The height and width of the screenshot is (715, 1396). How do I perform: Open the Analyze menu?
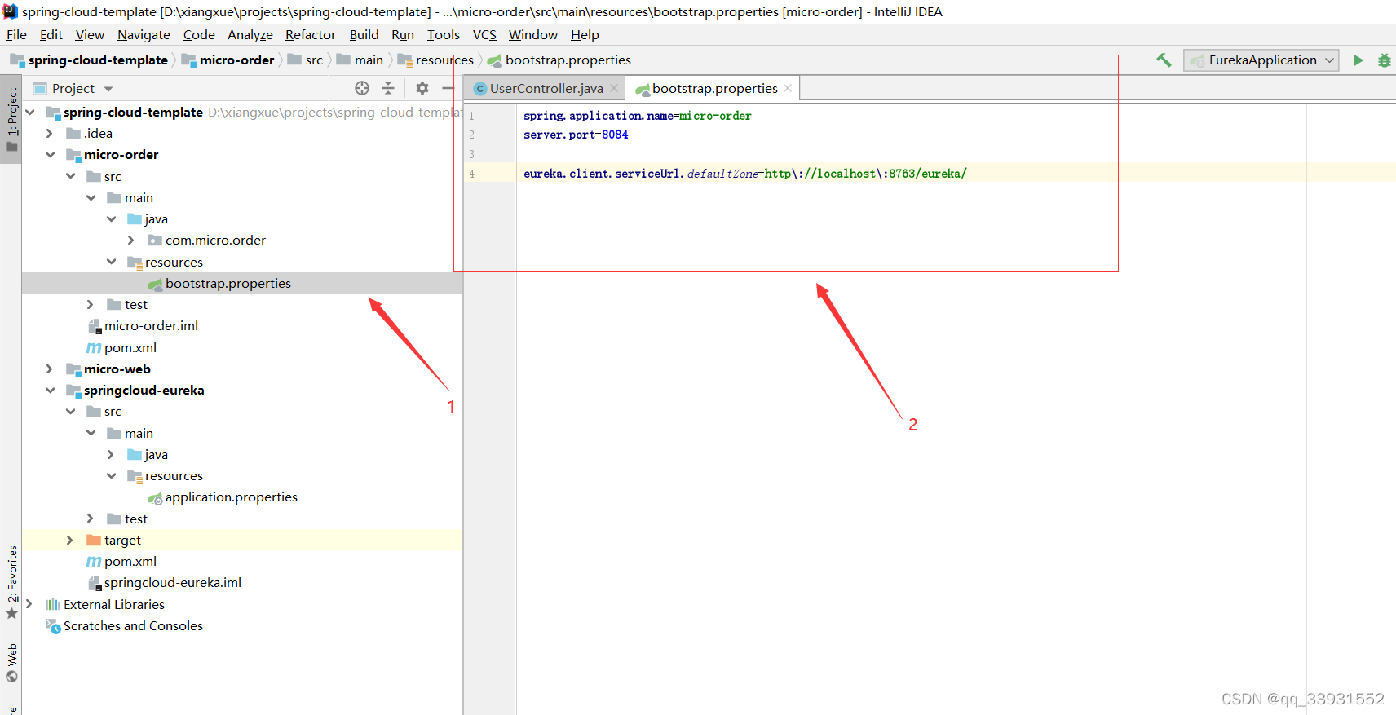250,34
